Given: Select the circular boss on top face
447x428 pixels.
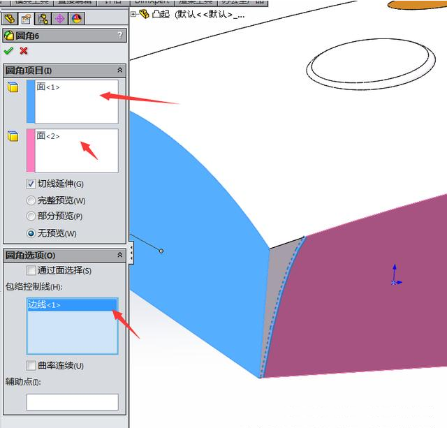Looking at the screenshot, I should pyautogui.click(x=371, y=64).
